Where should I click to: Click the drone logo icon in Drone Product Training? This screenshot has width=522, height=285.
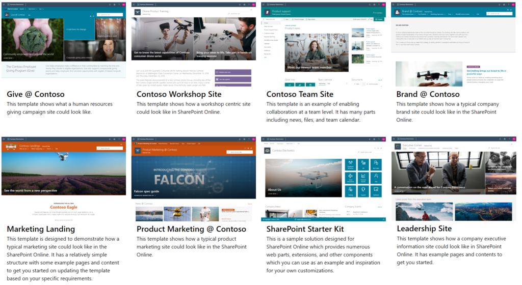(x=137, y=12)
